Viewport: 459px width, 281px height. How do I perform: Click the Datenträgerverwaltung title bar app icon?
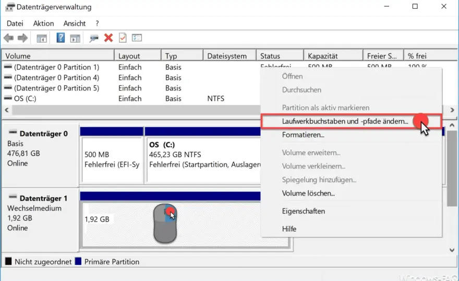tap(9, 7)
